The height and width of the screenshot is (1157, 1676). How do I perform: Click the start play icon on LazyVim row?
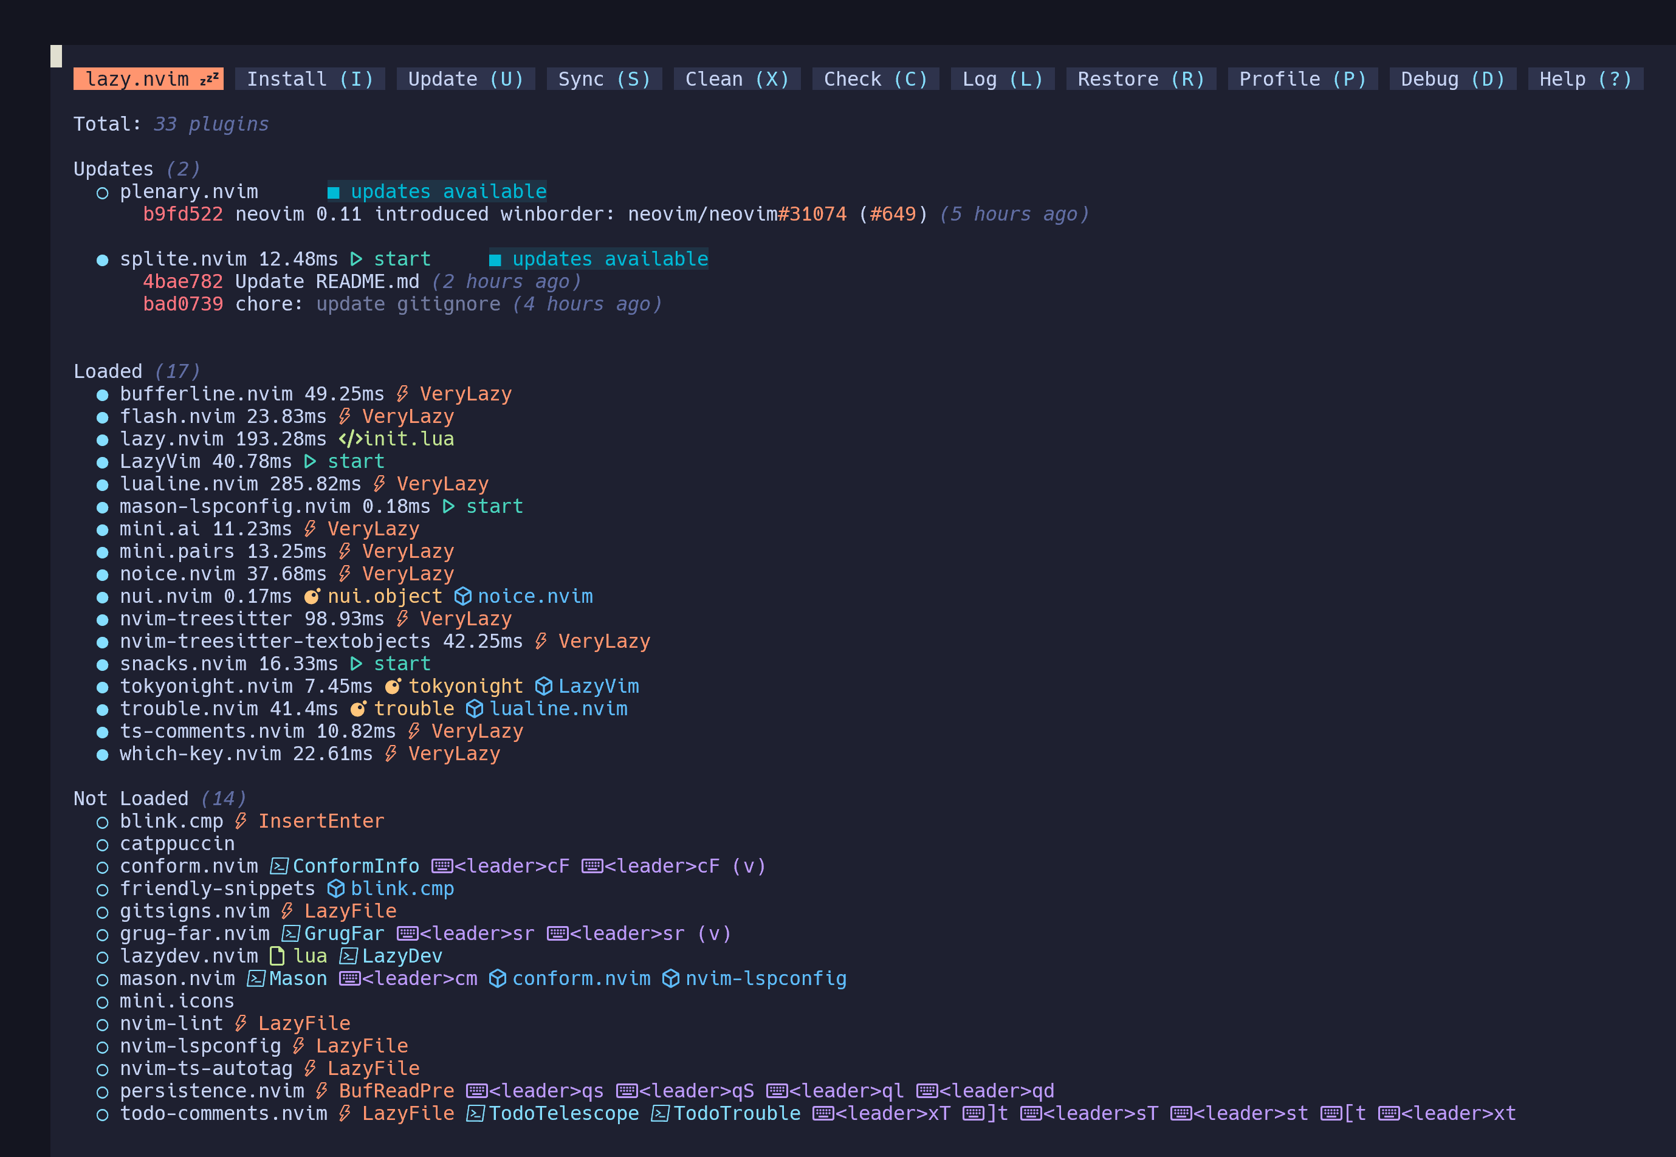pyautogui.click(x=309, y=461)
